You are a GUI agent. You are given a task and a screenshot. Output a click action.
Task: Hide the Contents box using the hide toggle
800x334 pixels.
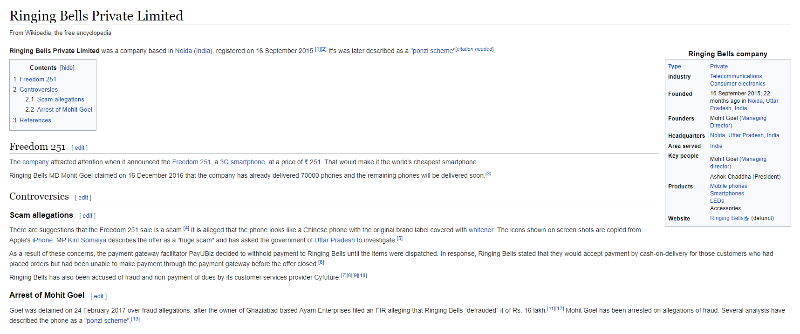click(x=68, y=68)
